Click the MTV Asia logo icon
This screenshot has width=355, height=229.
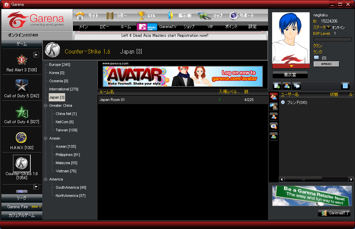tap(147, 27)
